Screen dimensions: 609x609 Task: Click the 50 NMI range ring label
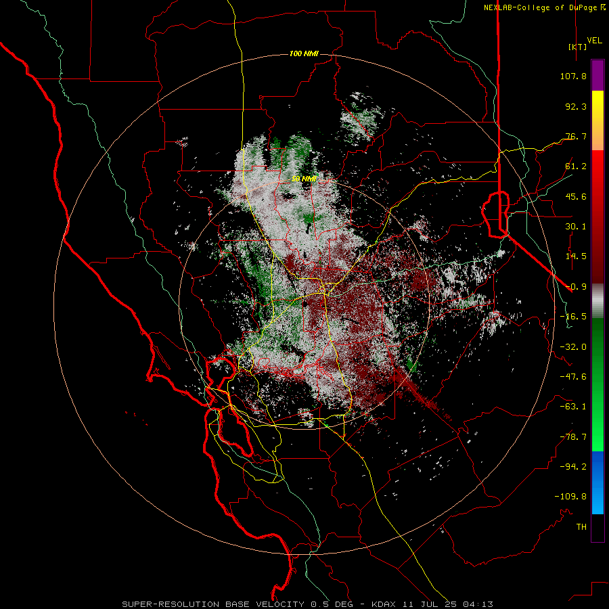pos(304,179)
